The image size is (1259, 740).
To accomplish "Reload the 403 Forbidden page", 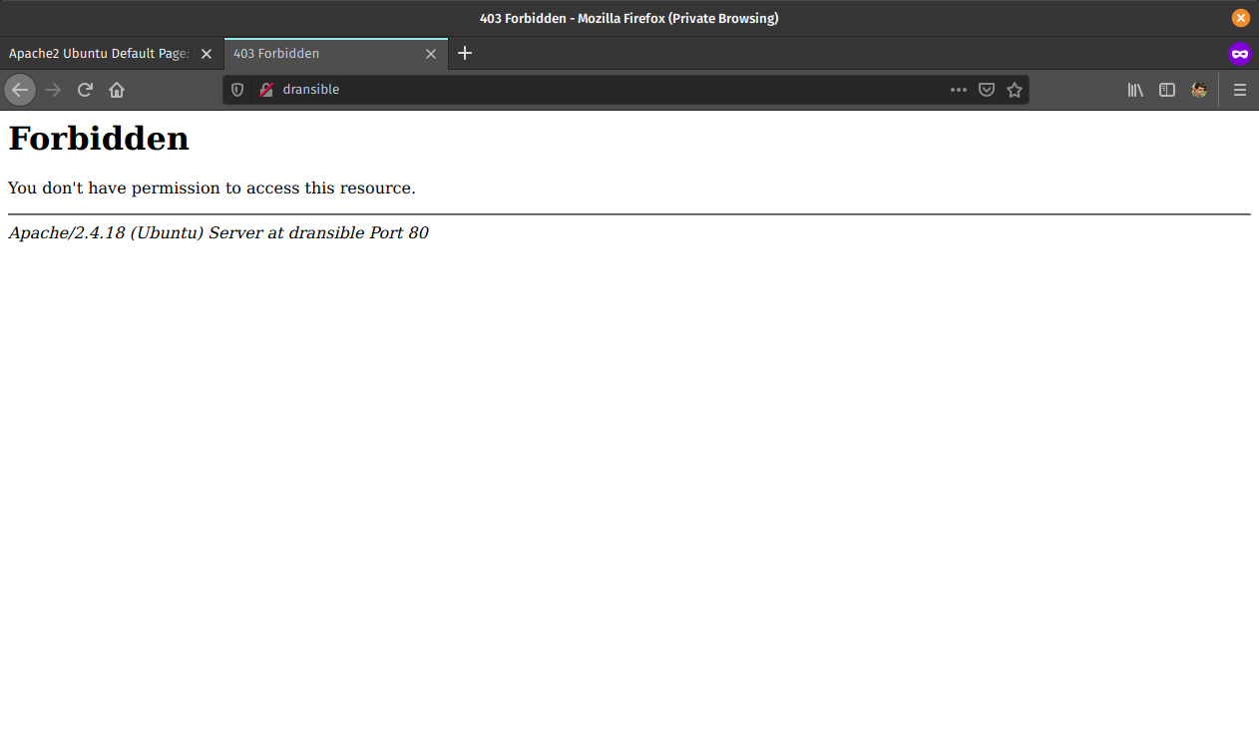I will pyautogui.click(x=85, y=90).
